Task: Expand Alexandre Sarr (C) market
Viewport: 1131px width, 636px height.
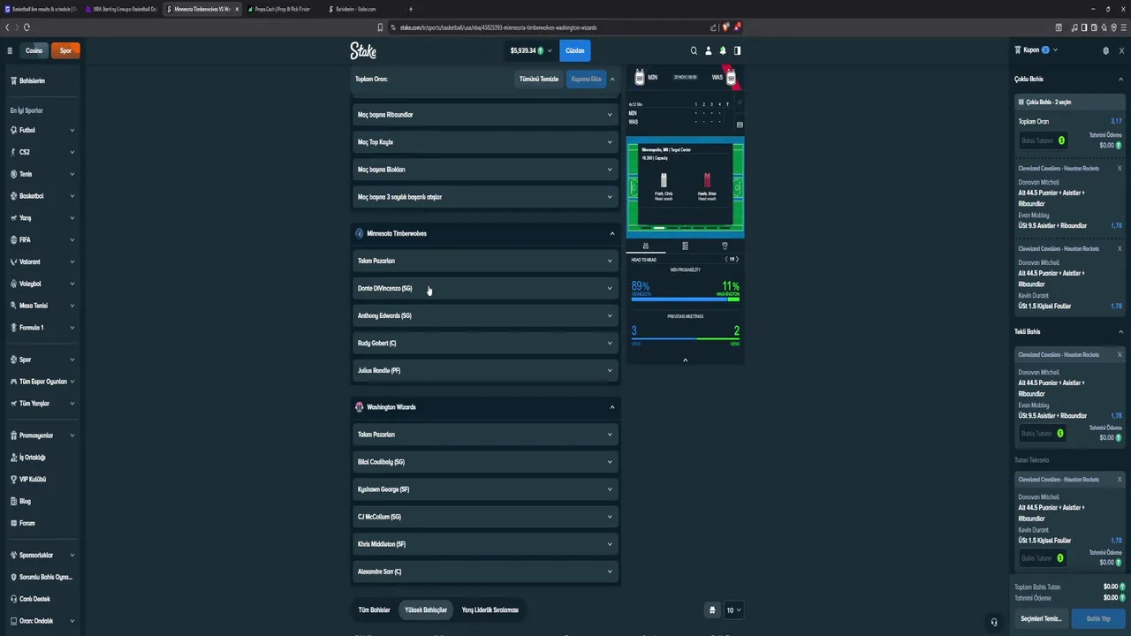Action: [x=484, y=572]
